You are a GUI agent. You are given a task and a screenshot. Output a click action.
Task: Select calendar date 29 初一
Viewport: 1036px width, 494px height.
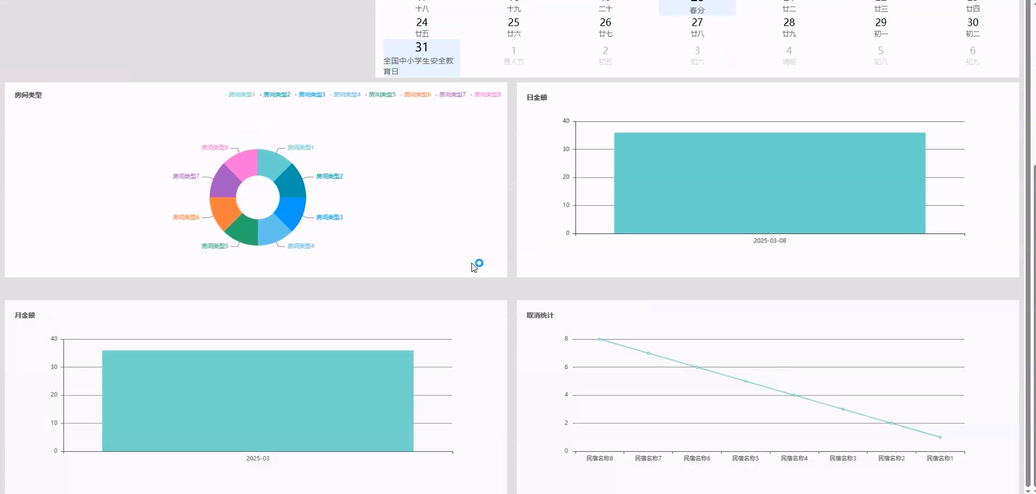pyautogui.click(x=880, y=27)
